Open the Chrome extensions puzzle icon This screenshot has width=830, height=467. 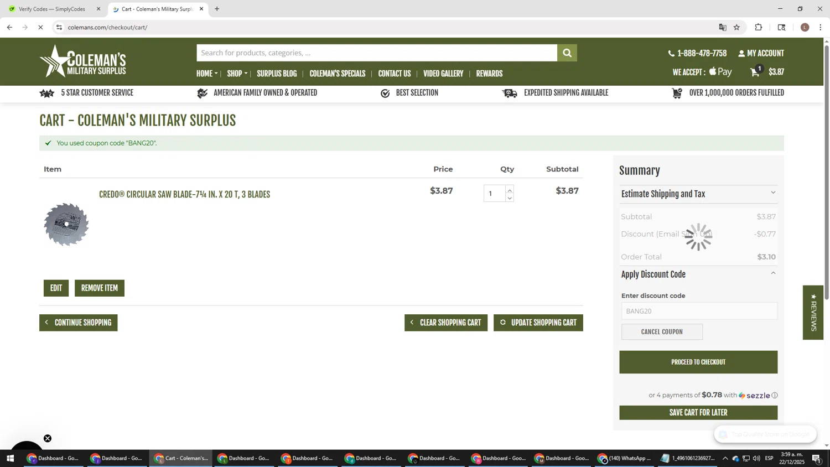759,27
